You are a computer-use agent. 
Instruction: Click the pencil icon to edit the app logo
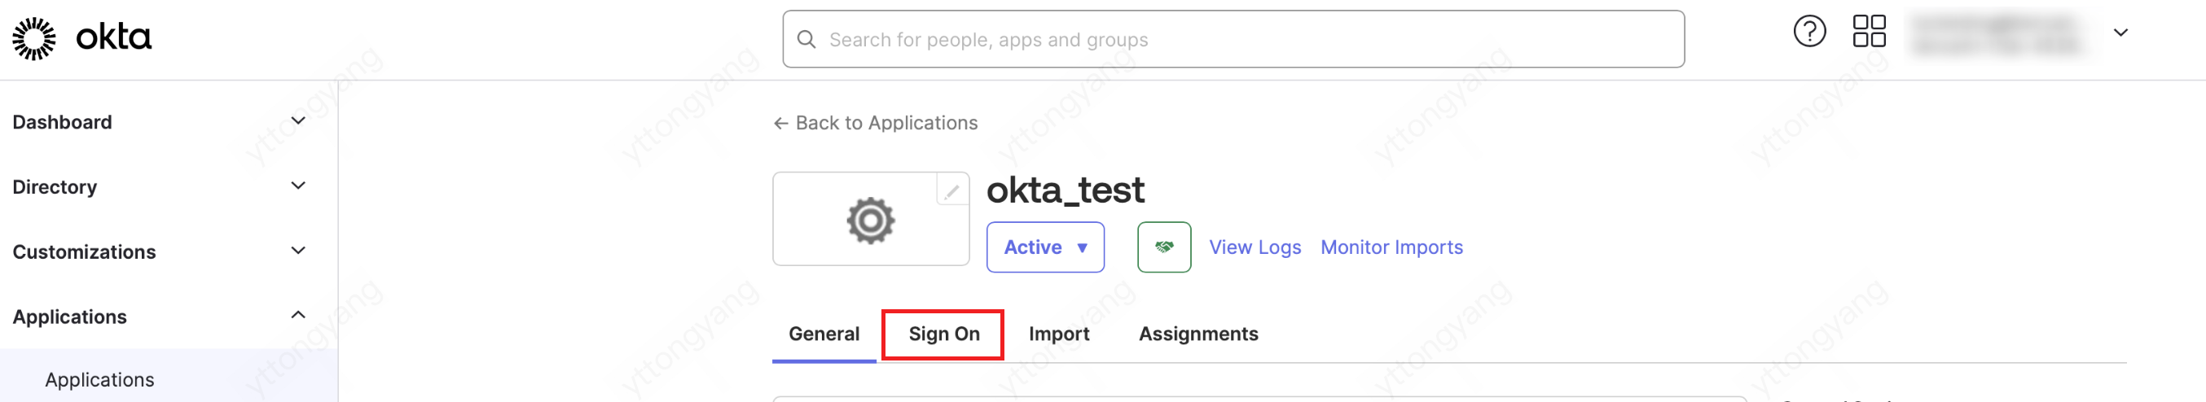tap(951, 190)
